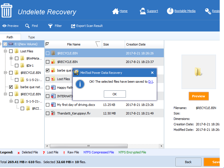Close the MiniTool Power Data Recovery dialog
Image resolution: width=224 pixels, height=168 pixels.
point(152,73)
